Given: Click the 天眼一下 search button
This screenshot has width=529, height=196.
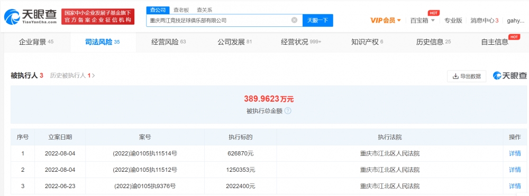Looking at the screenshot, I should coord(317,20).
